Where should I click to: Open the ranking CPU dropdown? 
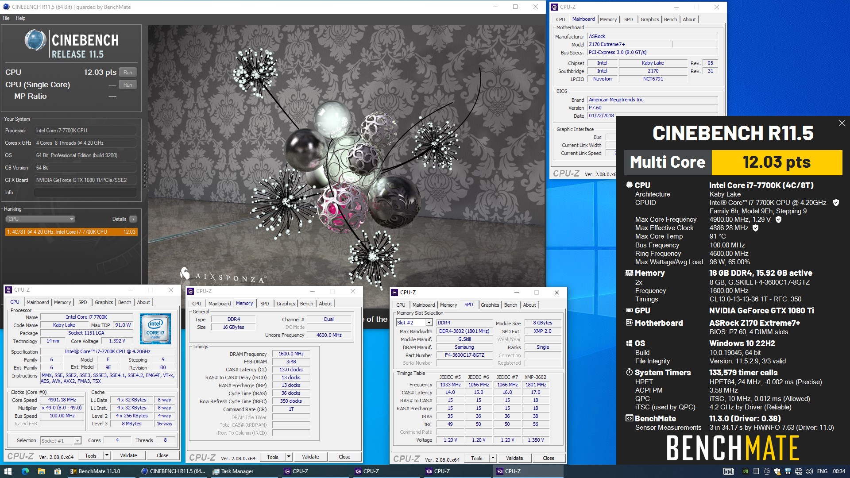[x=40, y=219]
